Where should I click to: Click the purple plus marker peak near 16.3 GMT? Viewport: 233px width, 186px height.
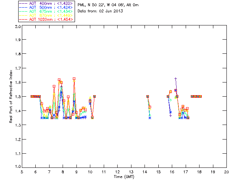(x=175, y=79)
